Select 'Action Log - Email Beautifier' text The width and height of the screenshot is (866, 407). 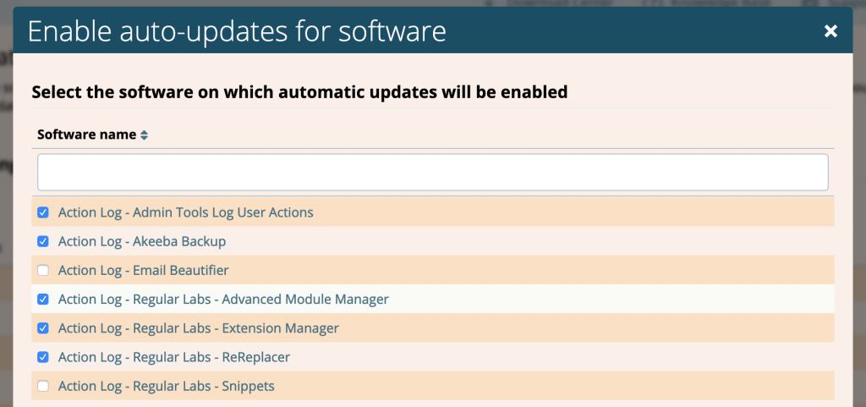click(x=144, y=271)
